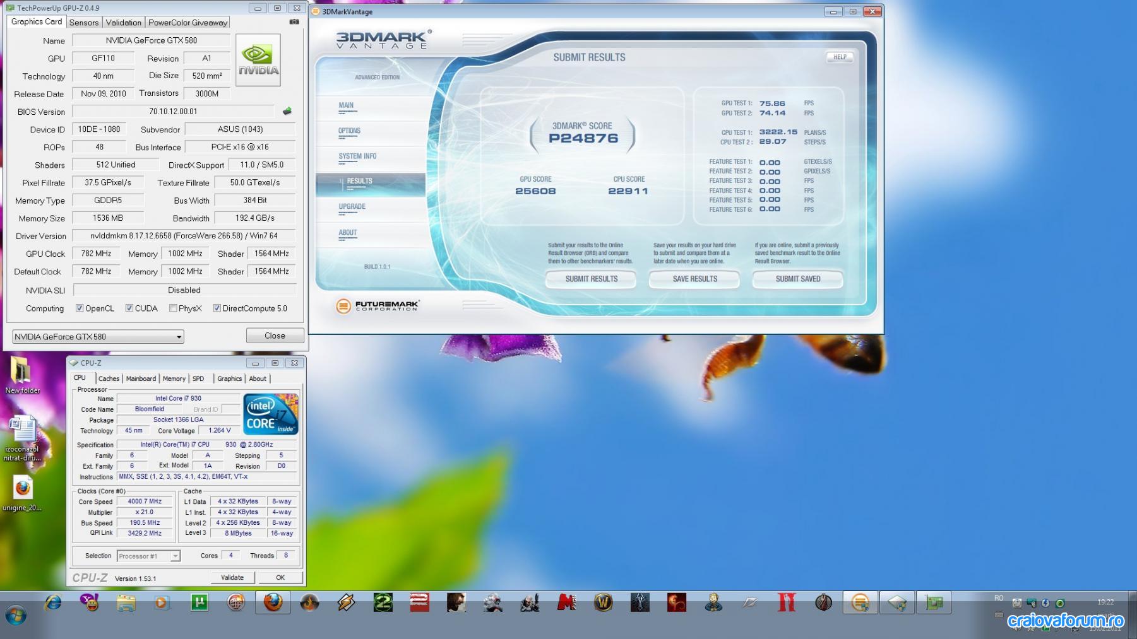Open Yahoo Messenger from the taskbar
Screen dimensions: 1137x639
pos(90,603)
